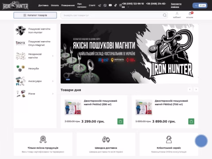Open the Доставка menu item

pyautogui.click(x=43, y=5)
